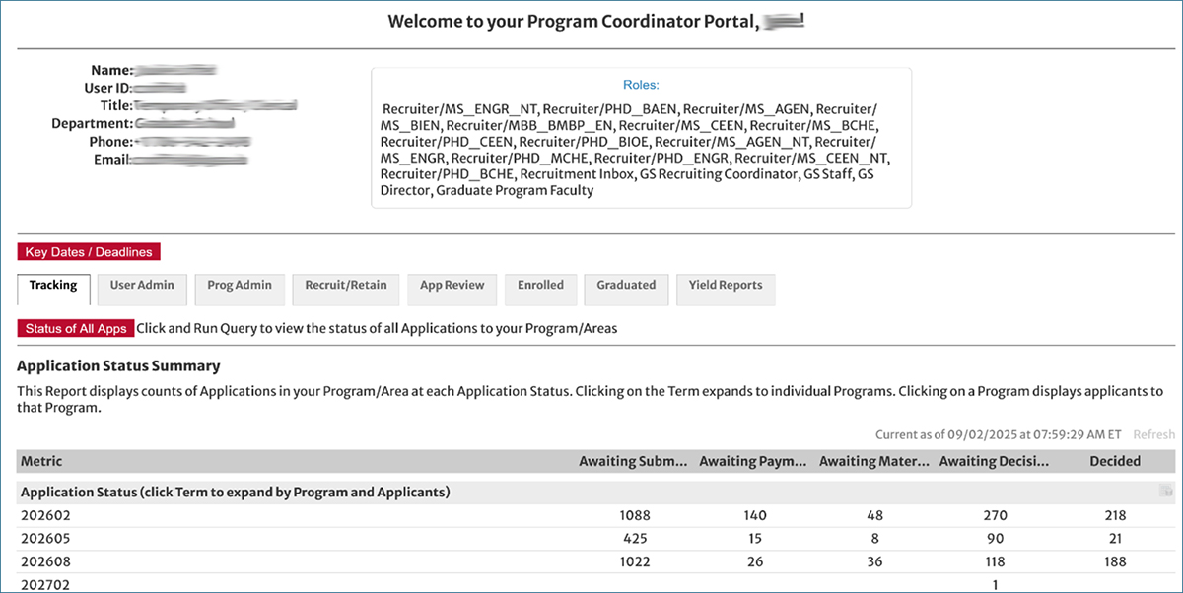Open the Prog Admin tab
The height and width of the screenshot is (593, 1183).
coord(233,286)
